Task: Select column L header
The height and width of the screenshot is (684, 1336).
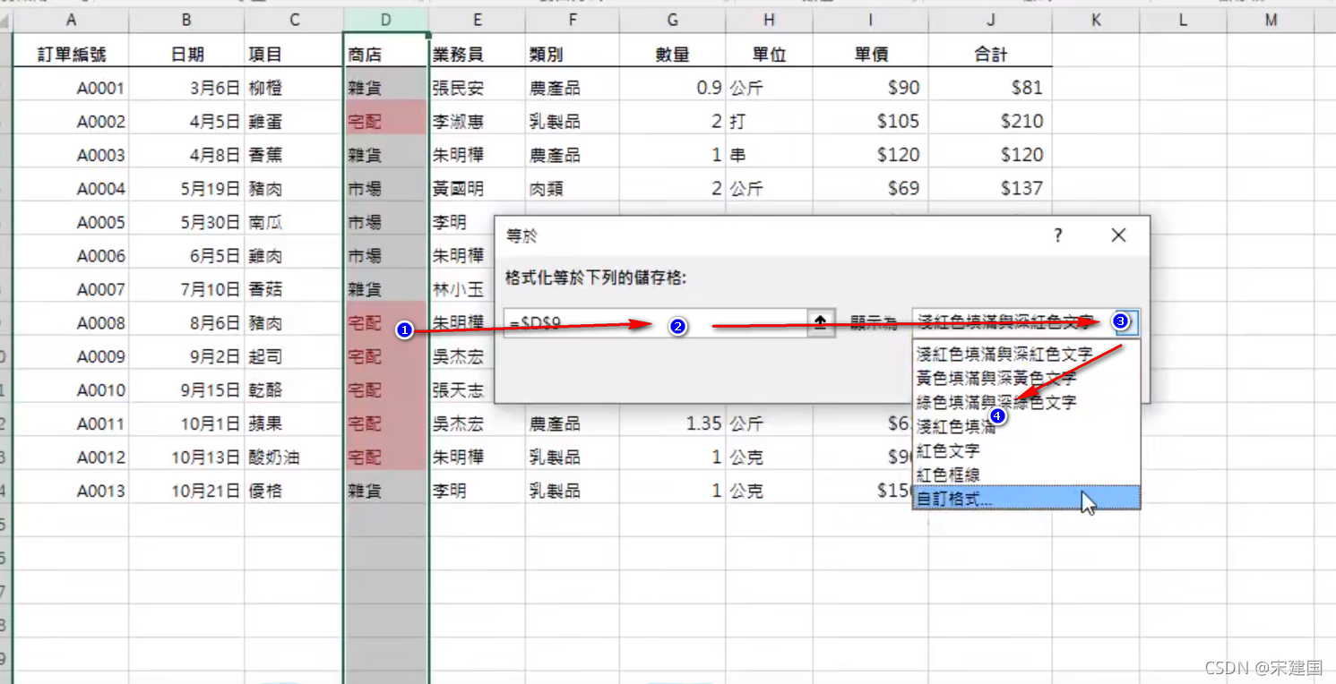Action: (x=1183, y=20)
